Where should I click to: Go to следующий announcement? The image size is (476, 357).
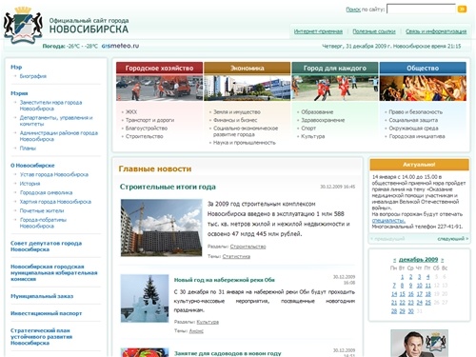453,239
